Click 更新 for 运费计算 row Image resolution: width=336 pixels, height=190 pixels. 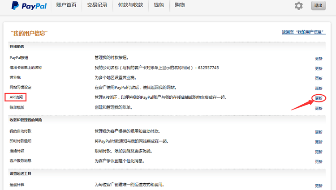[319, 186]
